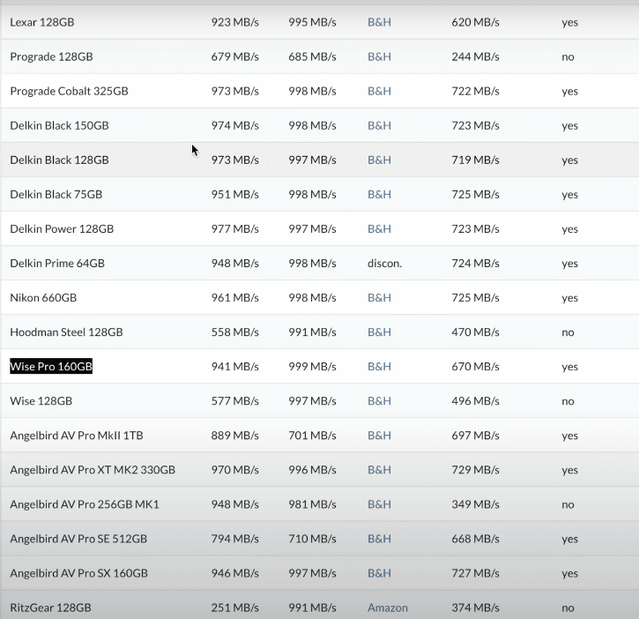The height and width of the screenshot is (619, 639).
Task: Click the Delkin Black 150GB name
Action: pos(60,125)
